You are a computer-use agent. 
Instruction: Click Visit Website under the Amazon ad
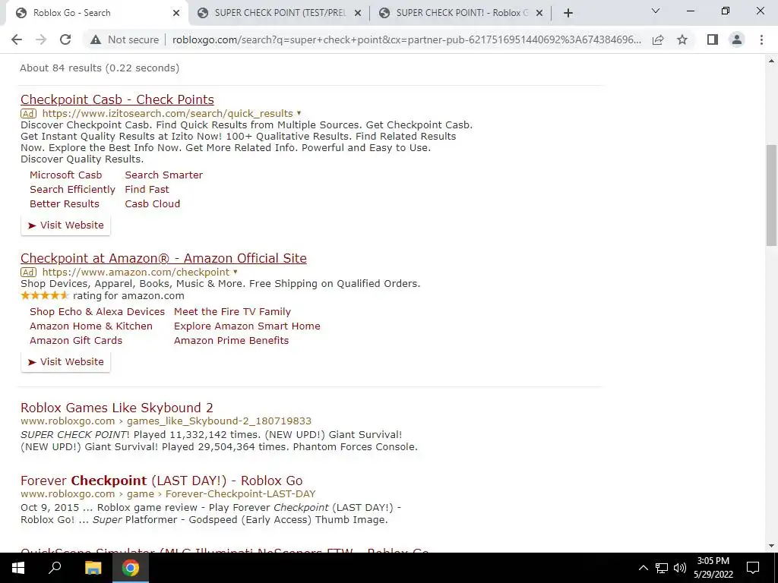(65, 362)
